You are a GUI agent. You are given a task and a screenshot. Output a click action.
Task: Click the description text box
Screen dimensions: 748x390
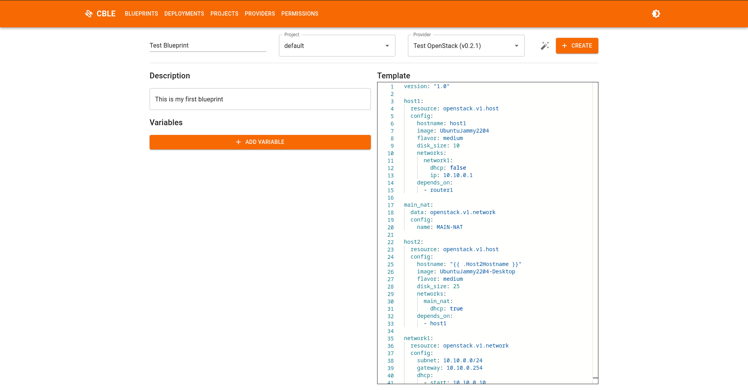[260, 99]
